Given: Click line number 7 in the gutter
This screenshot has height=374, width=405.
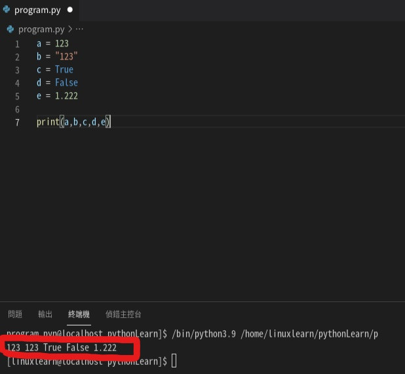Looking at the screenshot, I should coord(17,122).
